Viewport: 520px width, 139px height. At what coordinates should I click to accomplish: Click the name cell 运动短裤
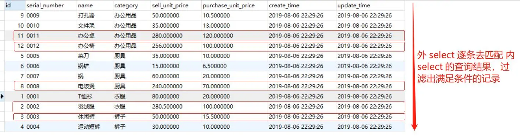point(89,126)
